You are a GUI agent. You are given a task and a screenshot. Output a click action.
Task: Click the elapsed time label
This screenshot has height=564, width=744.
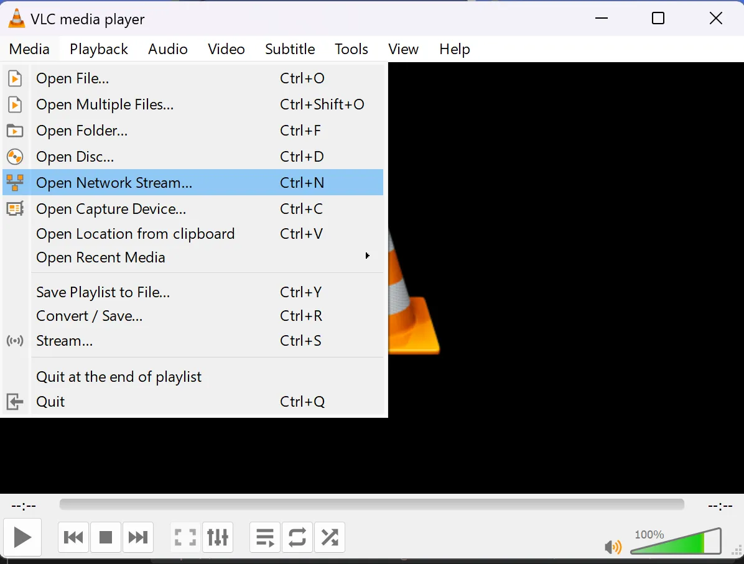point(24,506)
